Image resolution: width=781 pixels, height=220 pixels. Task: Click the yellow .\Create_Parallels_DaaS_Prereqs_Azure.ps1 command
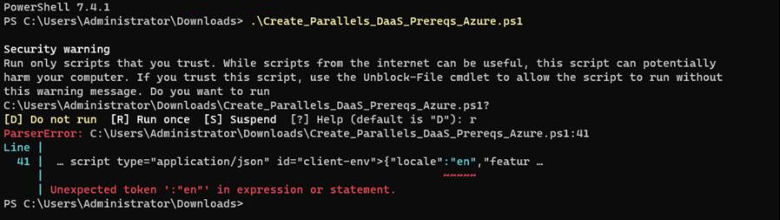pyautogui.click(x=386, y=21)
